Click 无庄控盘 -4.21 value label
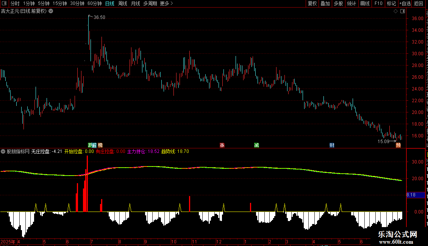 click(47, 151)
